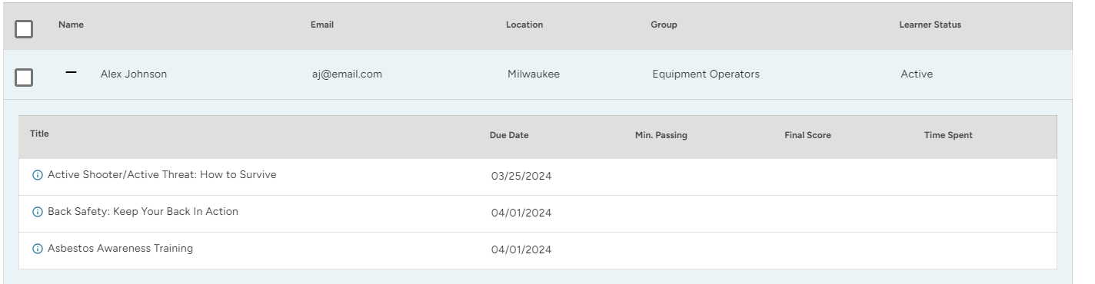Open Active Shooter/Active Threat: How to Survive
Viewport: 1095px width, 284px height.
pyautogui.click(x=162, y=175)
